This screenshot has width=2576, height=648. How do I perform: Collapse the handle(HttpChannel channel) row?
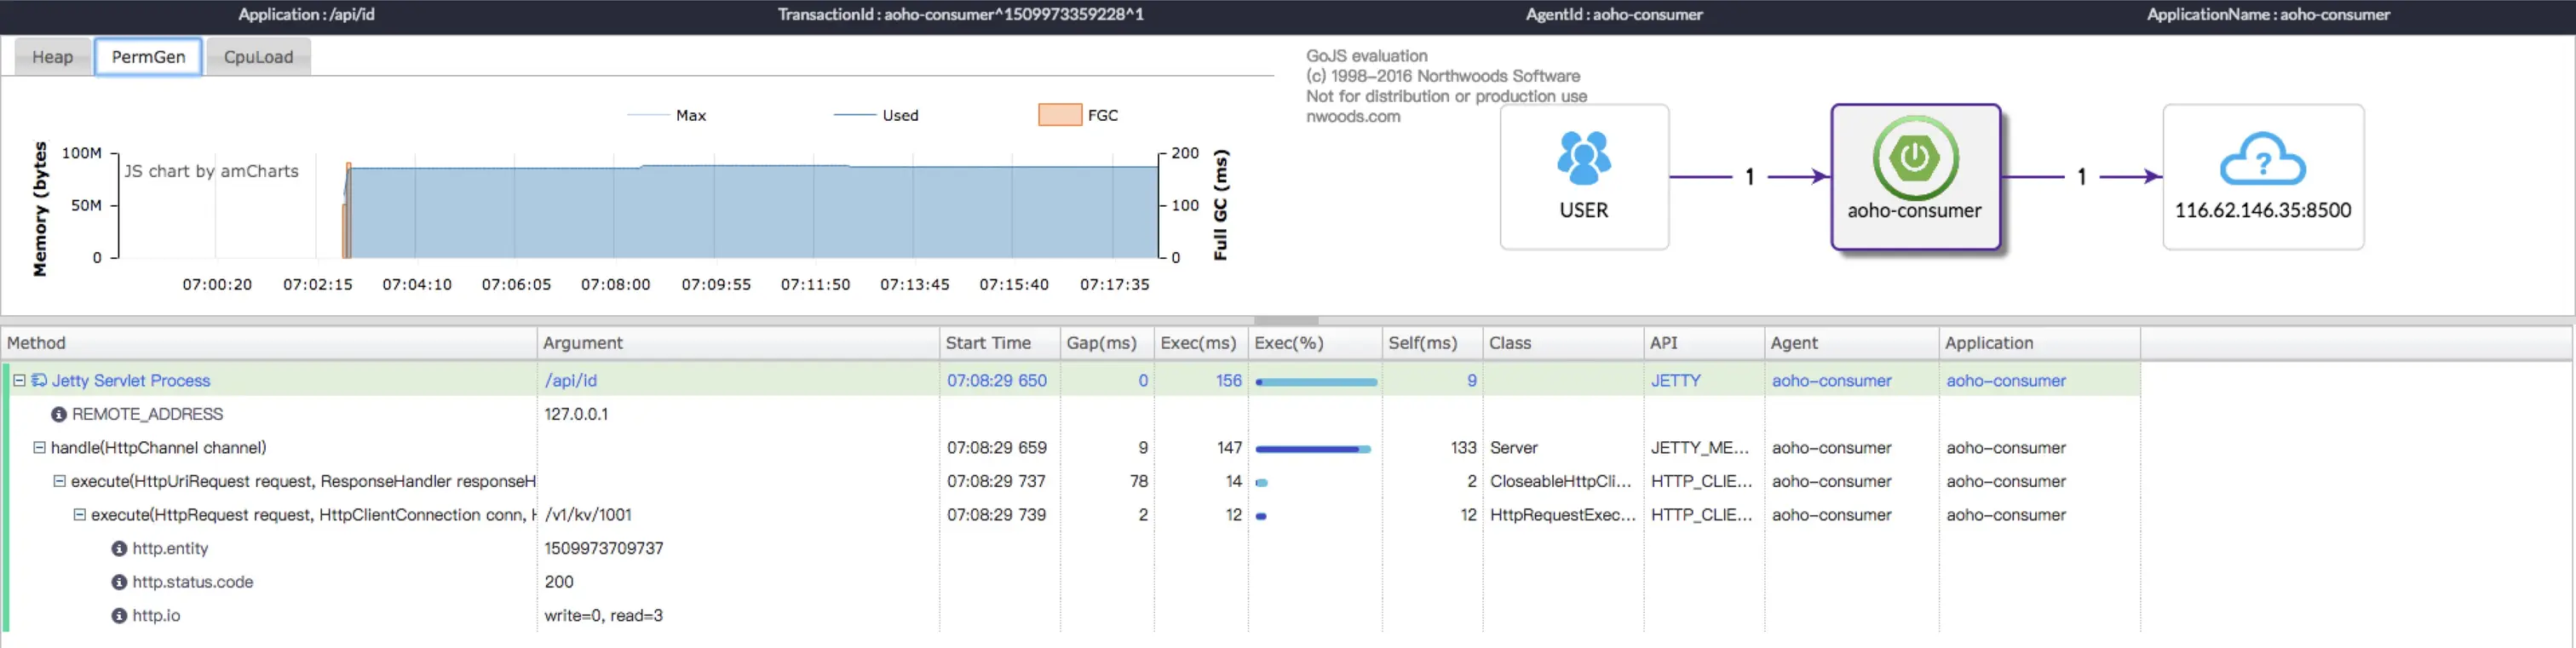point(39,447)
